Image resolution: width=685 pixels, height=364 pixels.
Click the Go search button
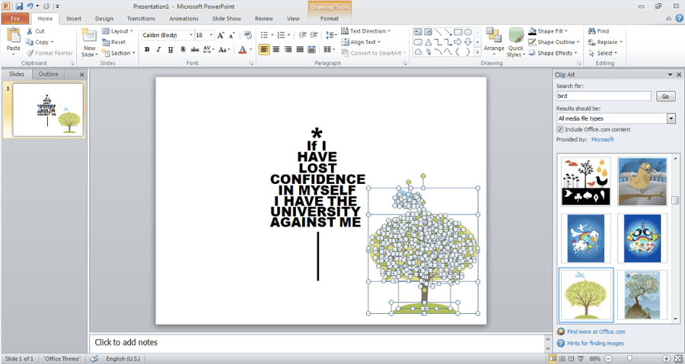click(x=665, y=97)
